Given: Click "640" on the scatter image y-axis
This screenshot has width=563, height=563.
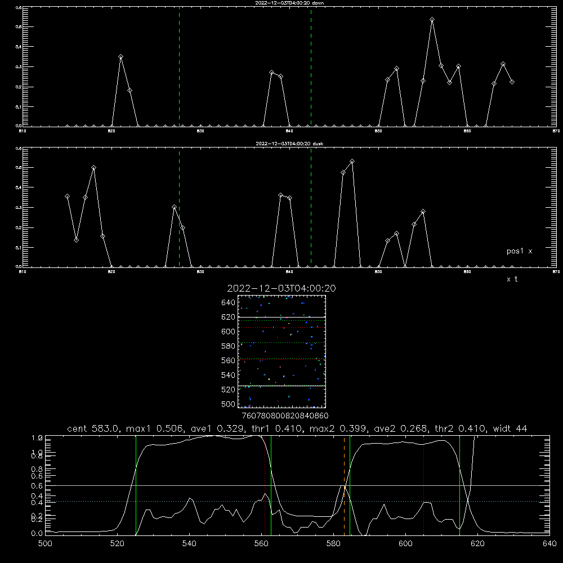Looking at the screenshot, I should tap(229, 303).
